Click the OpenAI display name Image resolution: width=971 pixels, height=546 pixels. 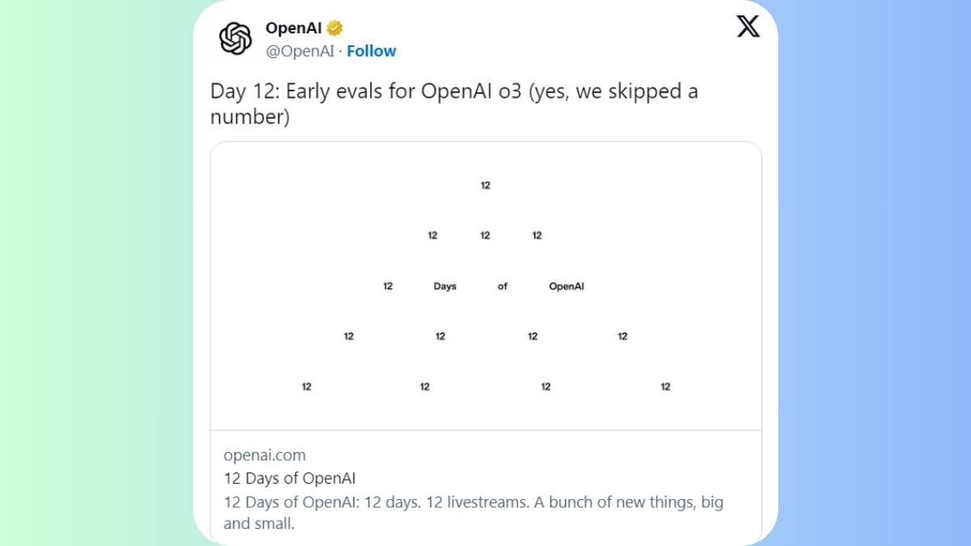click(x=294, y=28)
